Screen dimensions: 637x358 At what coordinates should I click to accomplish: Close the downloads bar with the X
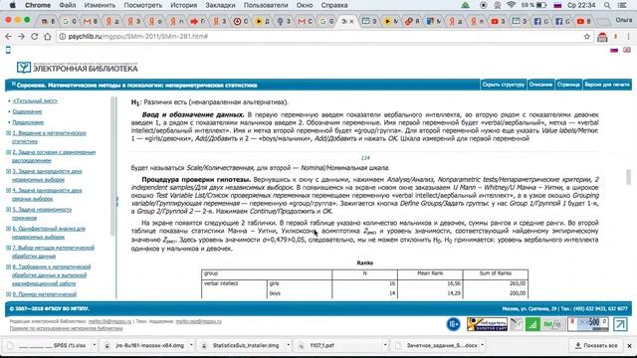pyautogui.click(x=629, y=345)
